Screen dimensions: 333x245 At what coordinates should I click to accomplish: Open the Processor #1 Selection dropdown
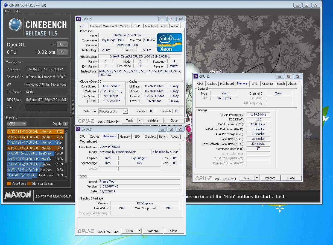[x=113, y=111]
